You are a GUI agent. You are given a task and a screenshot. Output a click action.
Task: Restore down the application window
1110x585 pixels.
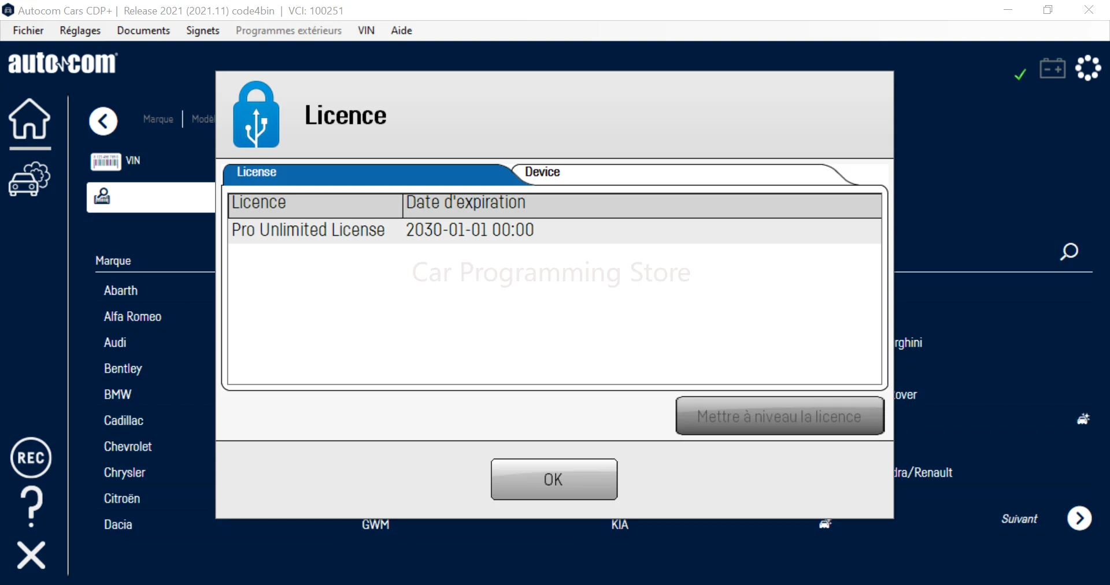(x=1048, y=10)
